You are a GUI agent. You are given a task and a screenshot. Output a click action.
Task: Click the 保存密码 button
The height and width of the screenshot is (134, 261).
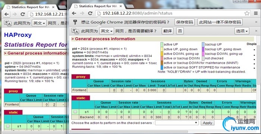point(185,22)
